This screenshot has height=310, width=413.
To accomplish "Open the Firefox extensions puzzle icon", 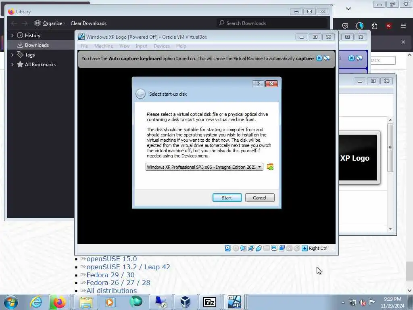I will coord(374,25).
